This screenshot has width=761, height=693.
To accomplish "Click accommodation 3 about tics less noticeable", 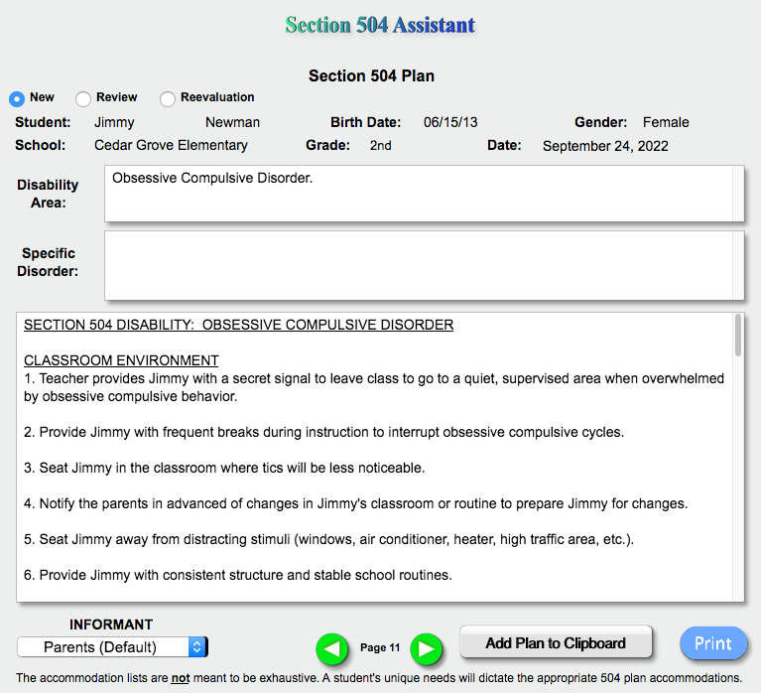I will (224, 468).
